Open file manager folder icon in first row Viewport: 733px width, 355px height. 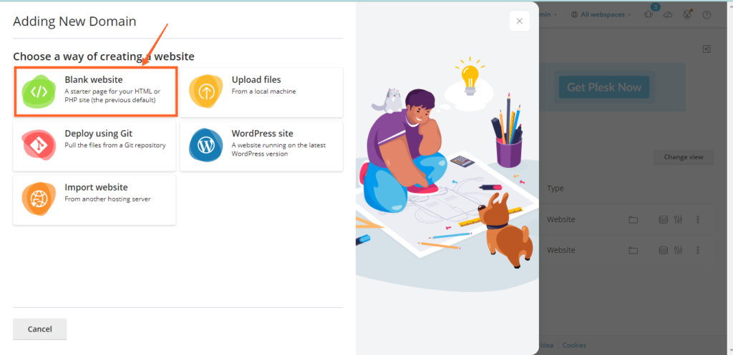(x=633, y=219)
